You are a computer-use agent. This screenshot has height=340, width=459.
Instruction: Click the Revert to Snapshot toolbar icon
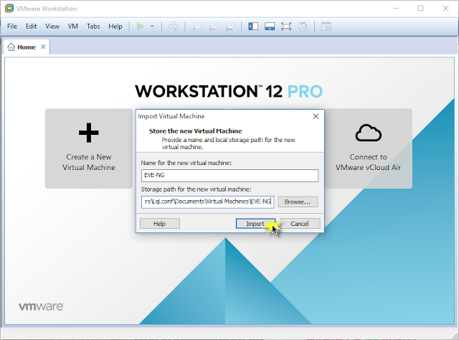tap(214, 27)
